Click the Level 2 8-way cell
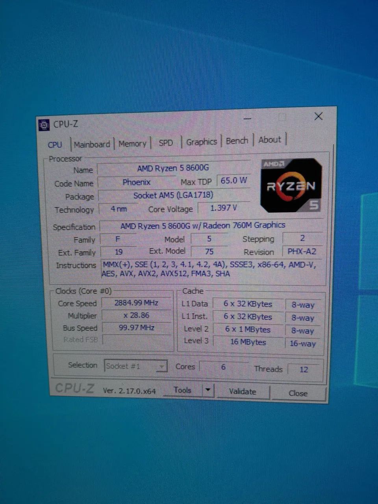 coord(303,331)
